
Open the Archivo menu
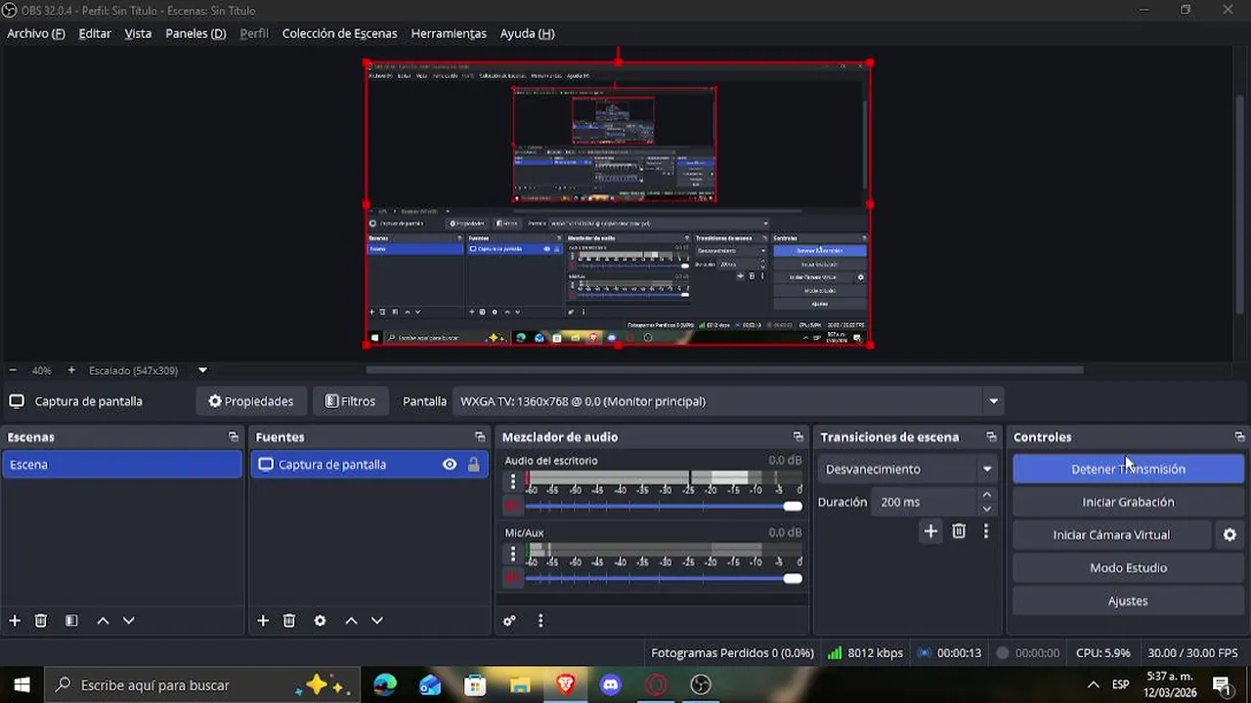36,33
